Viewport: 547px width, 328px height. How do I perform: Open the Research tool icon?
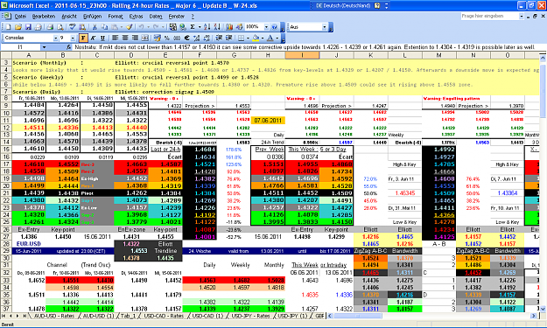tap(82, 27)
